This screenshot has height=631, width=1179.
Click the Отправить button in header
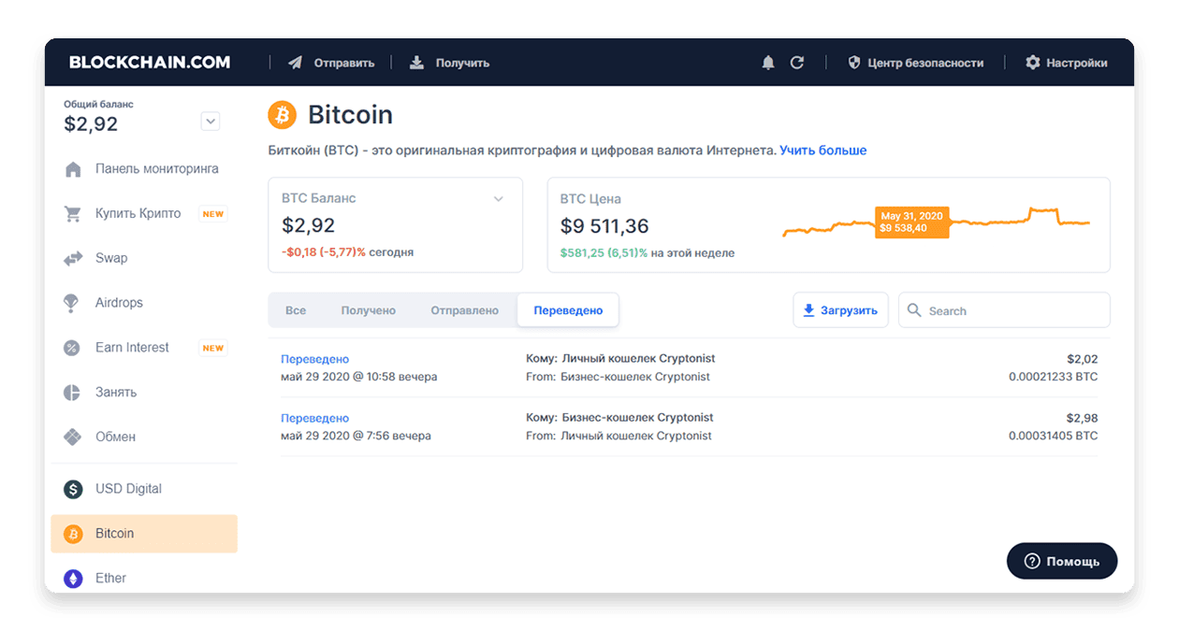[331, 63]
